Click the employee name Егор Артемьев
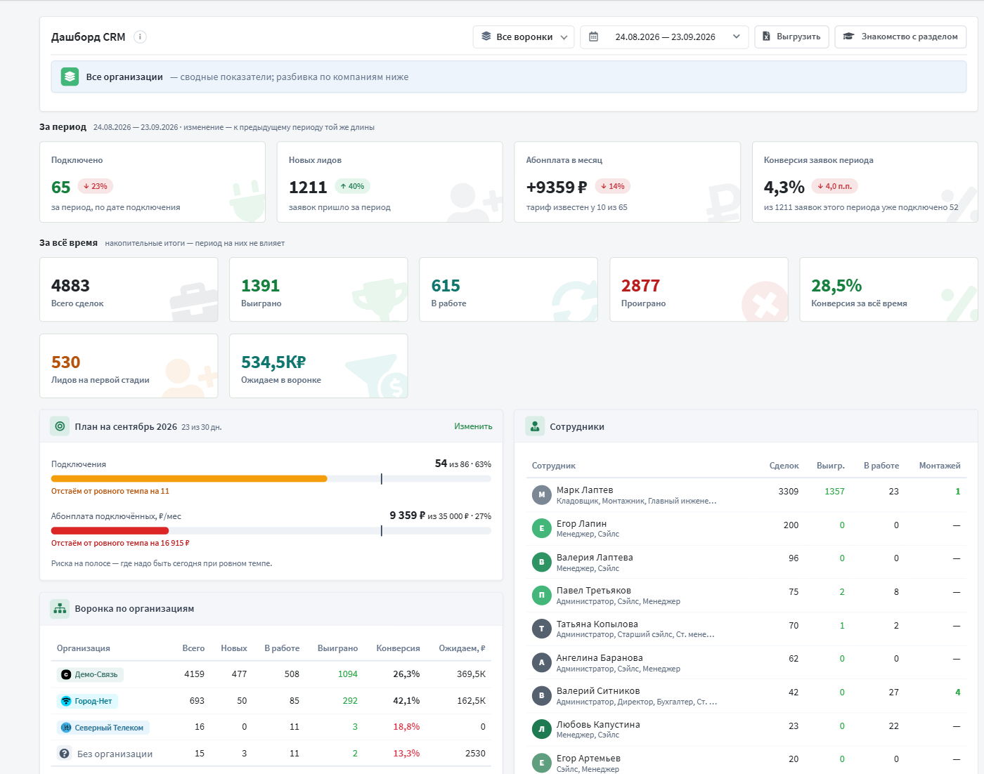Screen dimensions: 984x774 pos(588,759)
